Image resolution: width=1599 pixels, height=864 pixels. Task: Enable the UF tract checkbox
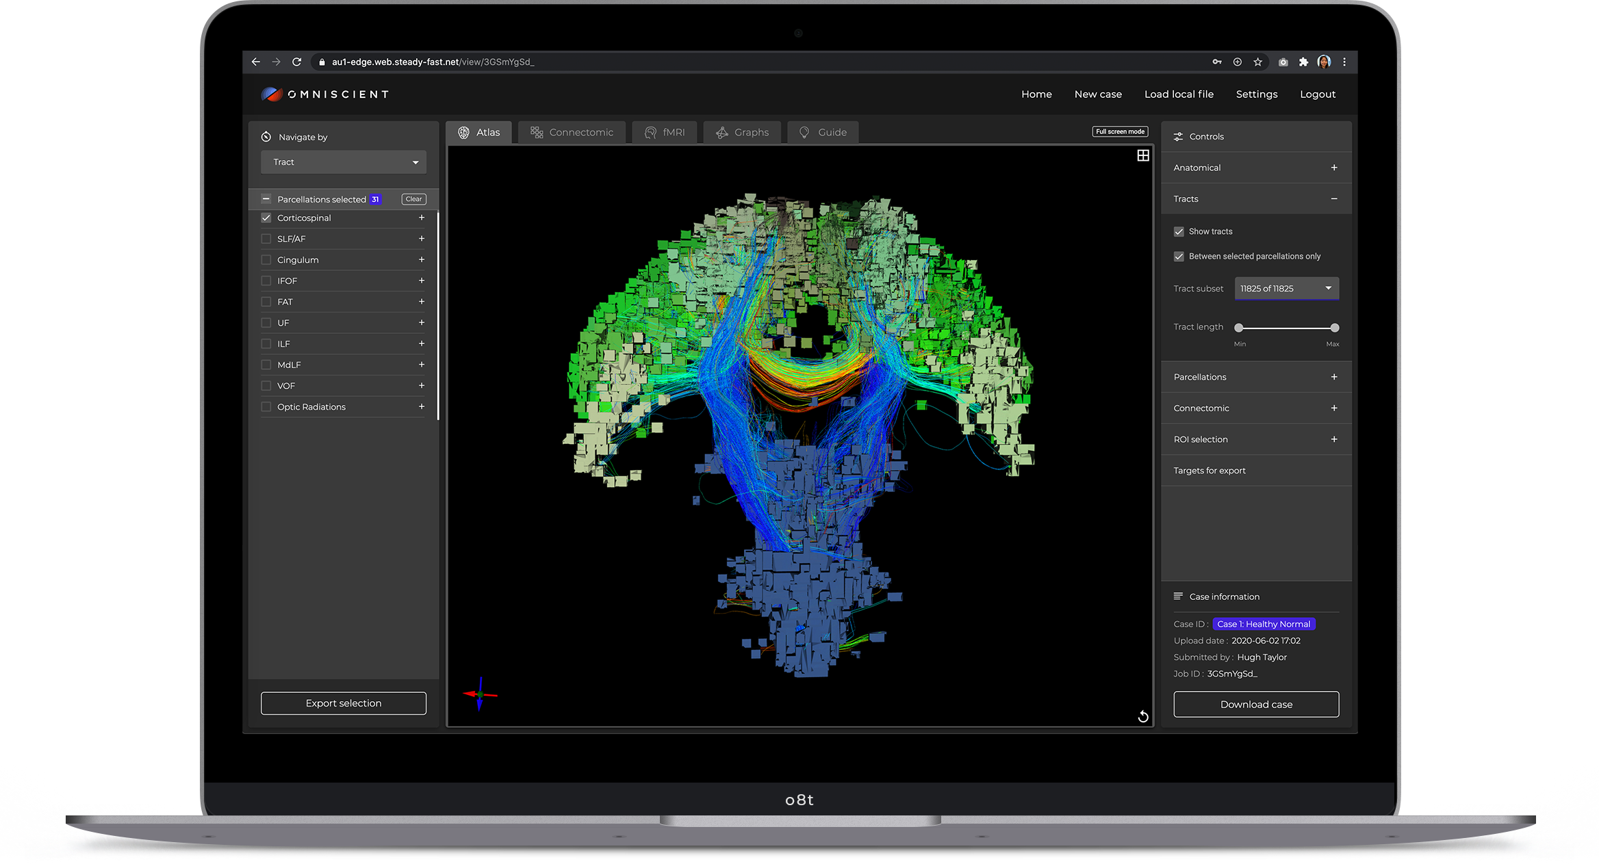coord(266,323)
